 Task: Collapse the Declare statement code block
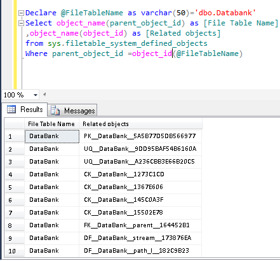click(21, 13)
